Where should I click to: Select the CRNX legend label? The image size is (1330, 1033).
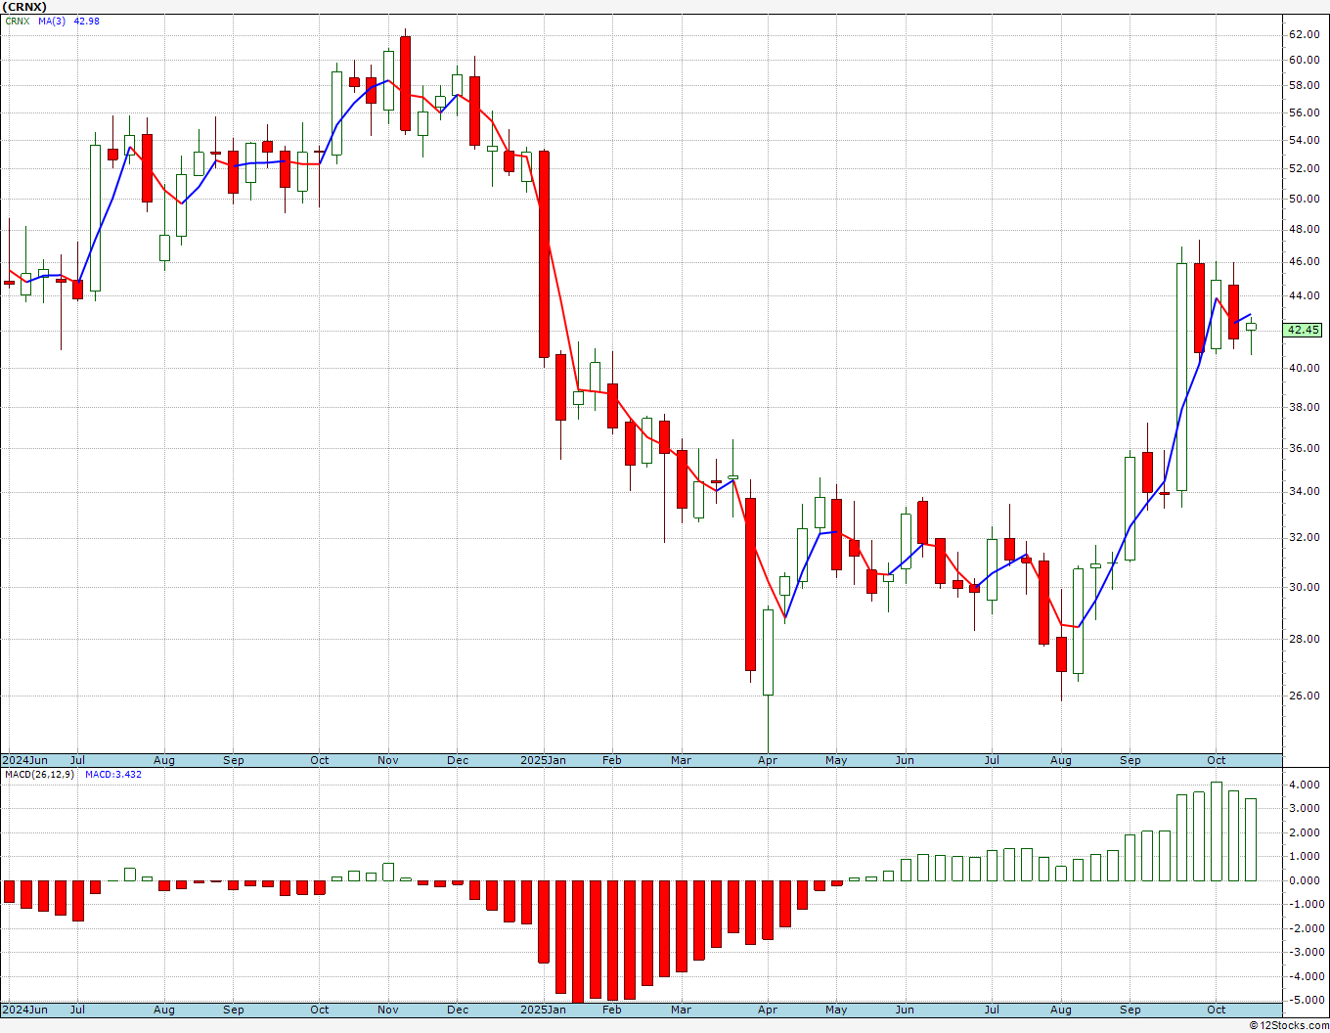(x=17, y=22)
